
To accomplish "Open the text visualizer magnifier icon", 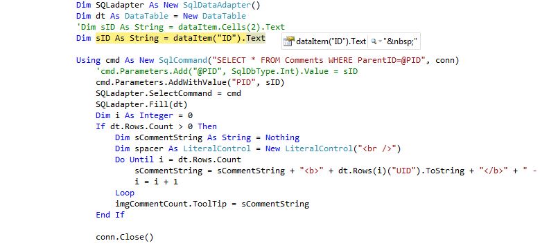I will (374, 41).
